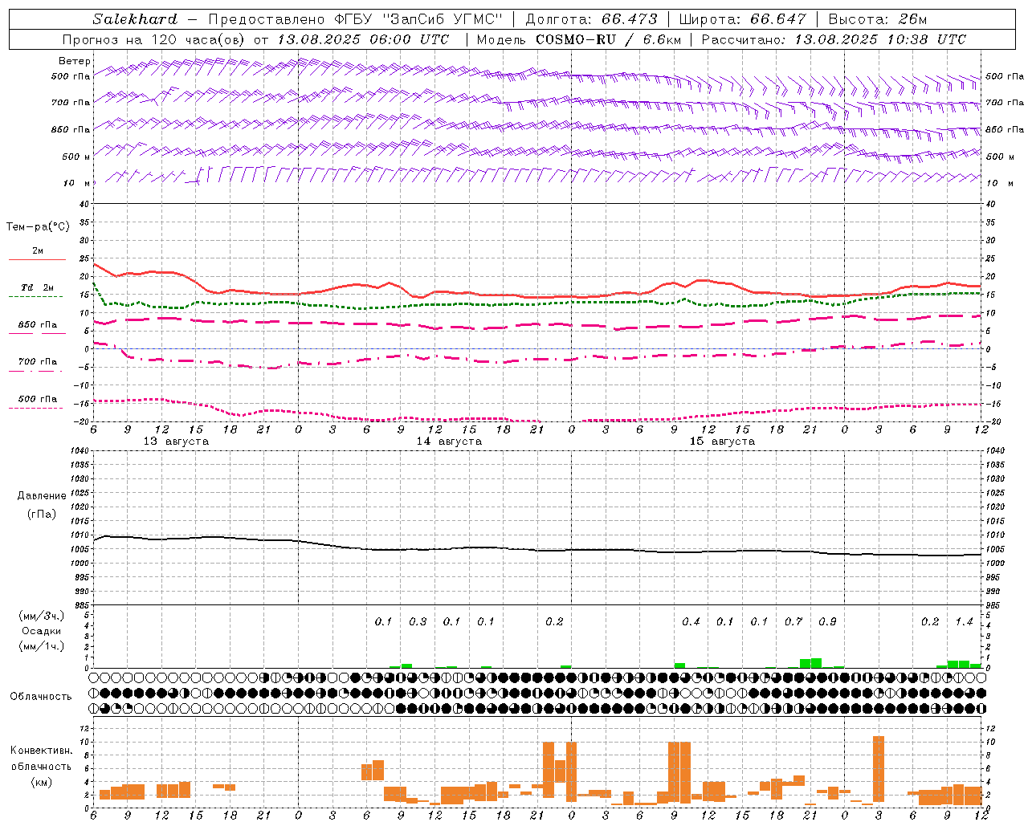The height and width of the screenshot is (822, 1028).
Task: Click the Облачность cloud cover label
Action: click(41, 696)
